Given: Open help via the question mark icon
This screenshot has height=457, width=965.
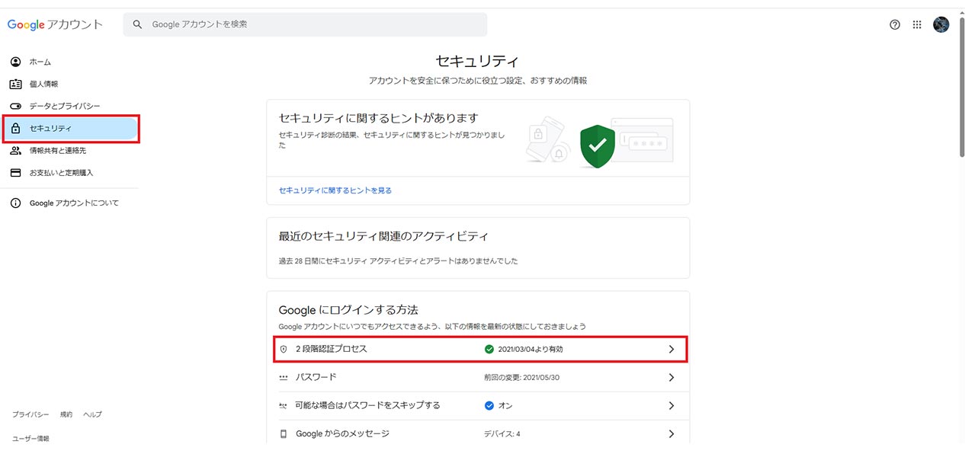Looking at the screenshot, I should click(895, 24).
